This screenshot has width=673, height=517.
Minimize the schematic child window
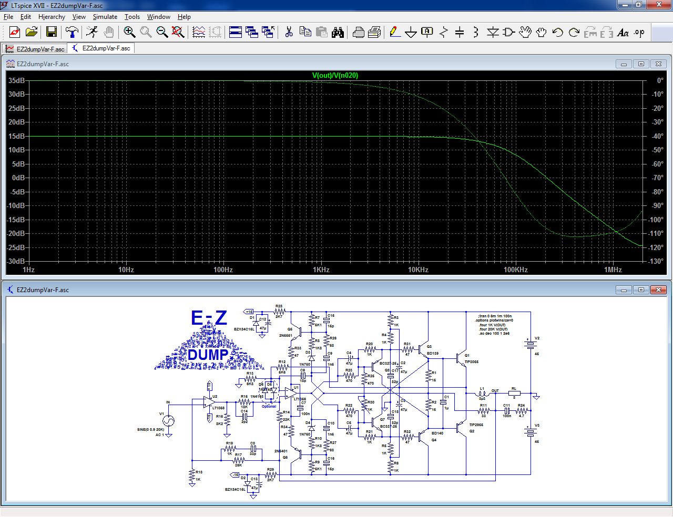(624, 290)
